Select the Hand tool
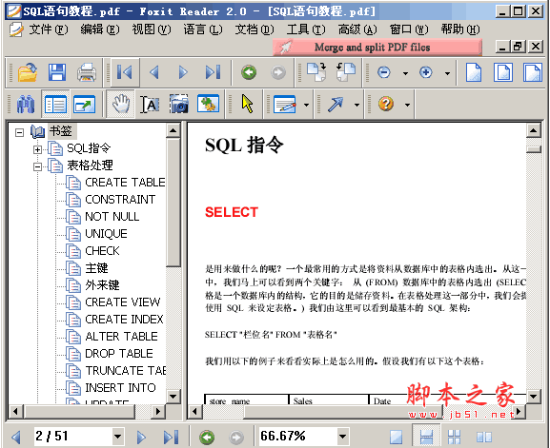The image size is (550, 448). [121, 104]
